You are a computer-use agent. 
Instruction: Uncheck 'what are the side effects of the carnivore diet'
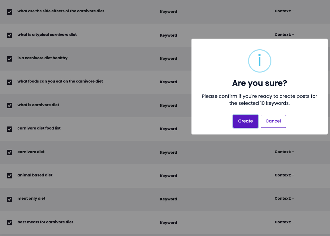(10, 12)
